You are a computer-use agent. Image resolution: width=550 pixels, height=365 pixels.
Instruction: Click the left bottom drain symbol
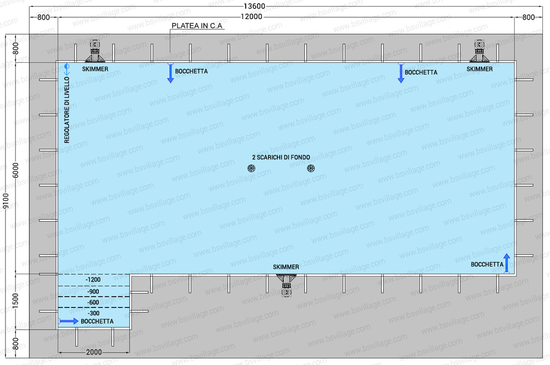pos(251,168)
